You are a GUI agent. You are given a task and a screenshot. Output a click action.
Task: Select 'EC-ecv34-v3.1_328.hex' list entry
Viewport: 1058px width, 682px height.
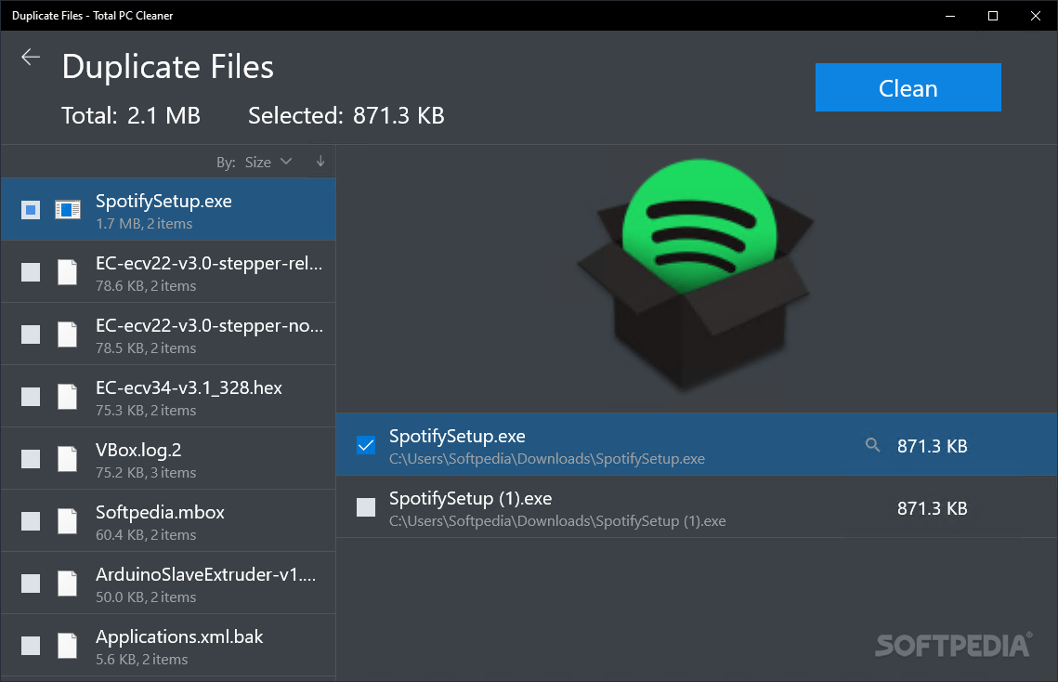click(x=168, y=396)
